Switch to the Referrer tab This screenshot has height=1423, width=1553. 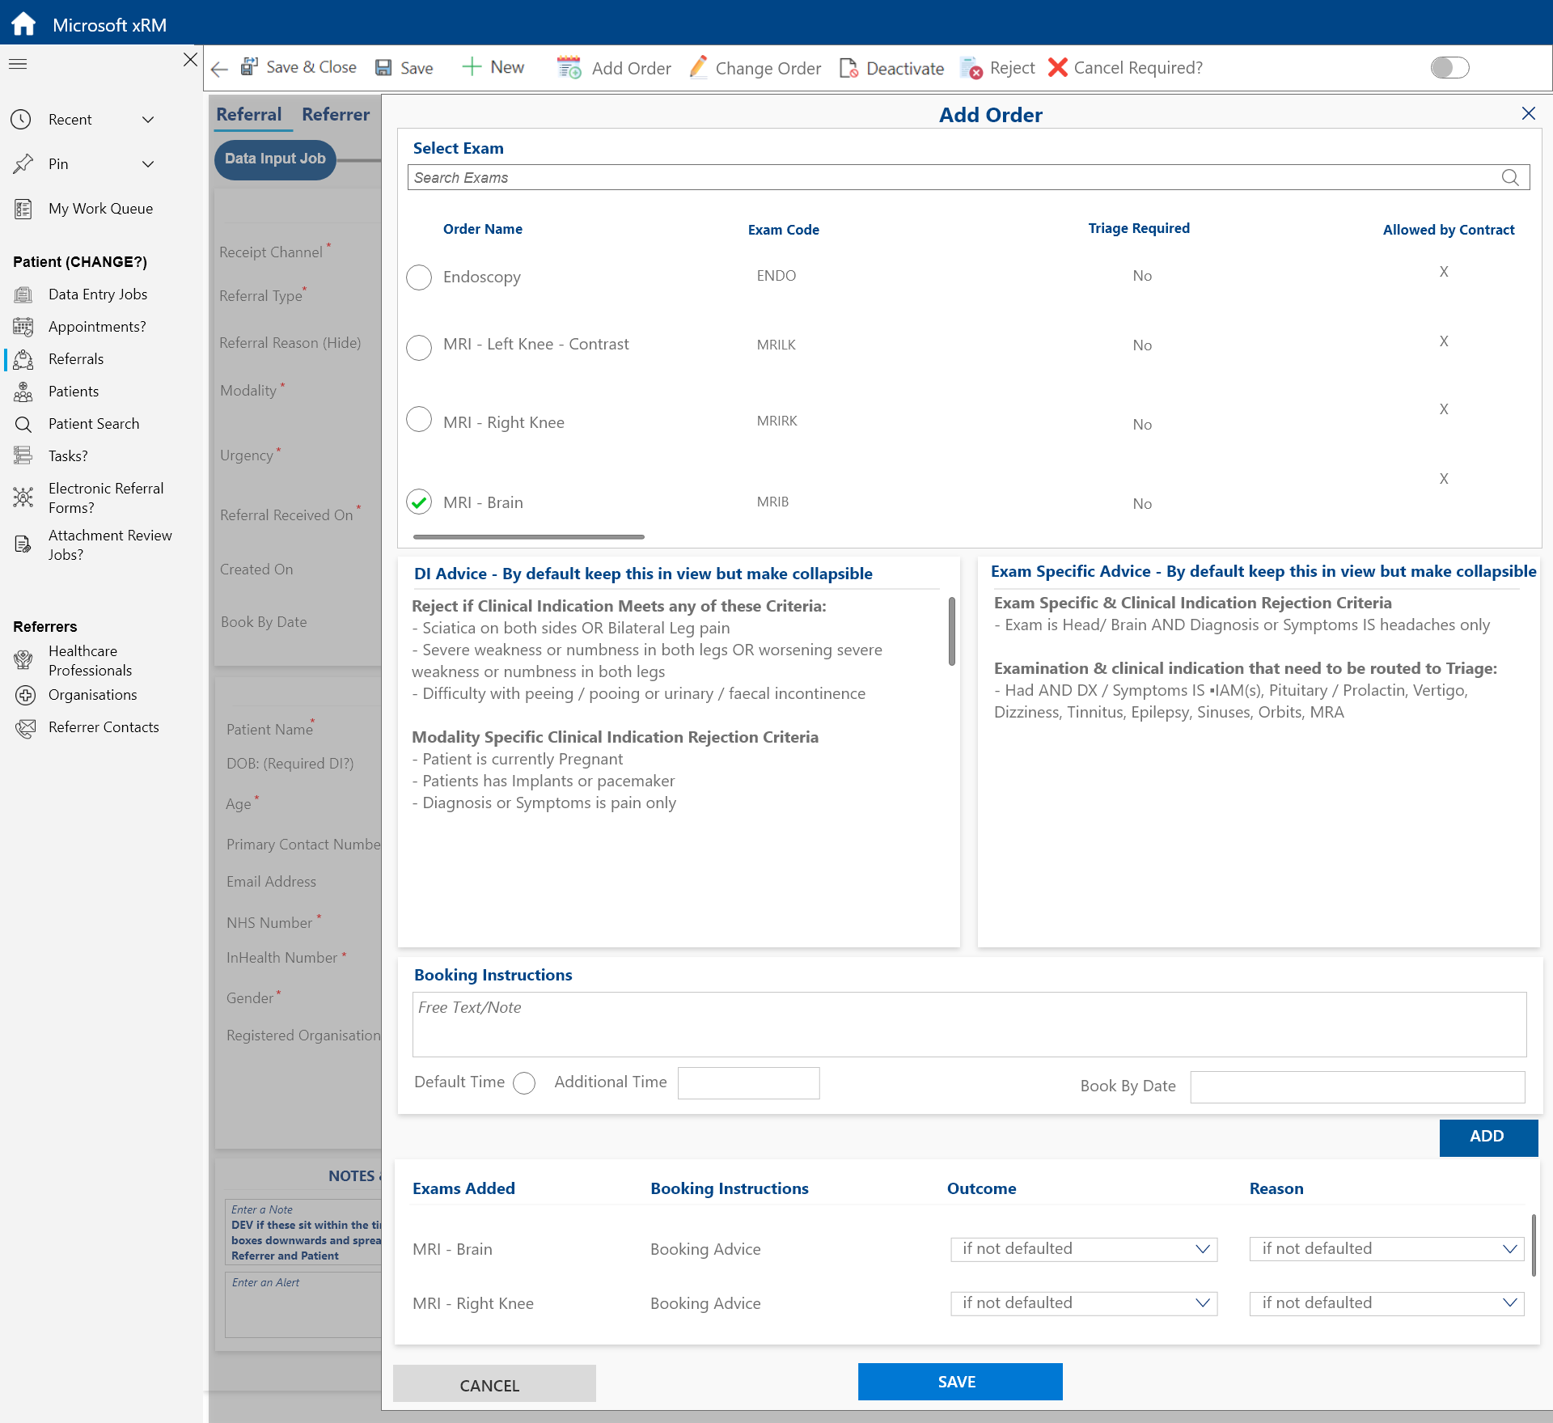tap(335, 114)
